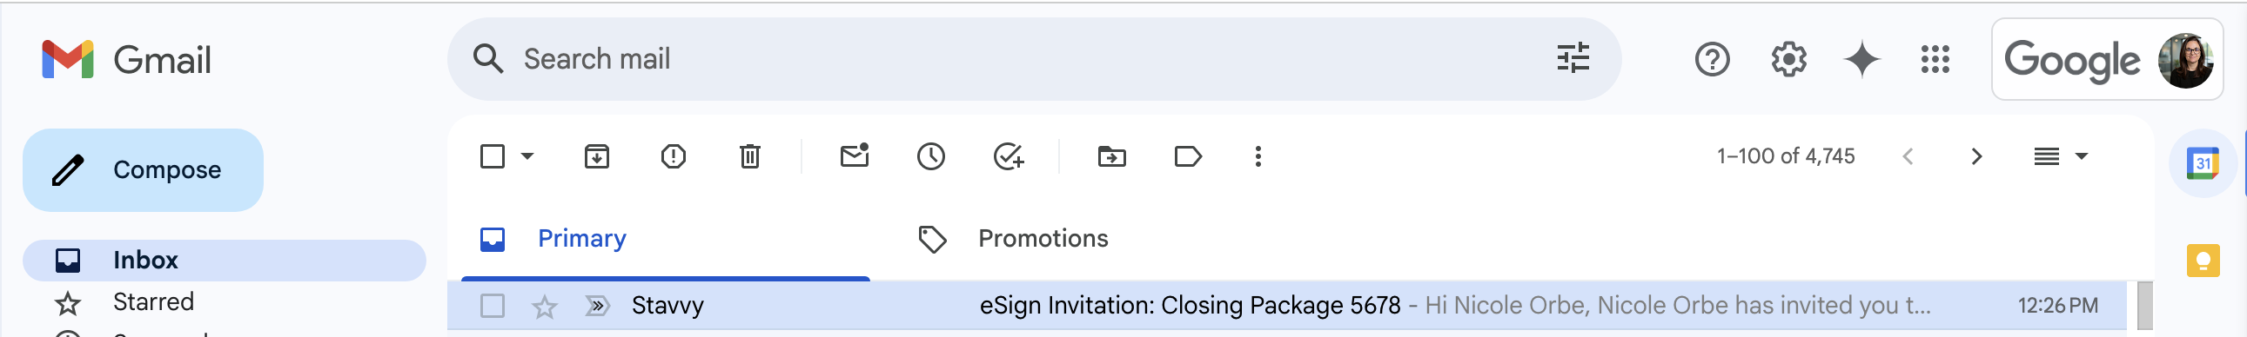Viewport: 2247px width, 337px height.
Task: Click the Move to folder icon
Action: point(1112,156)
